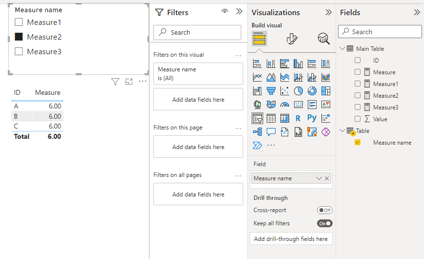Tick the Measure2 field checkbox
This screenshot has height=259, width=424.
point(358,95)
